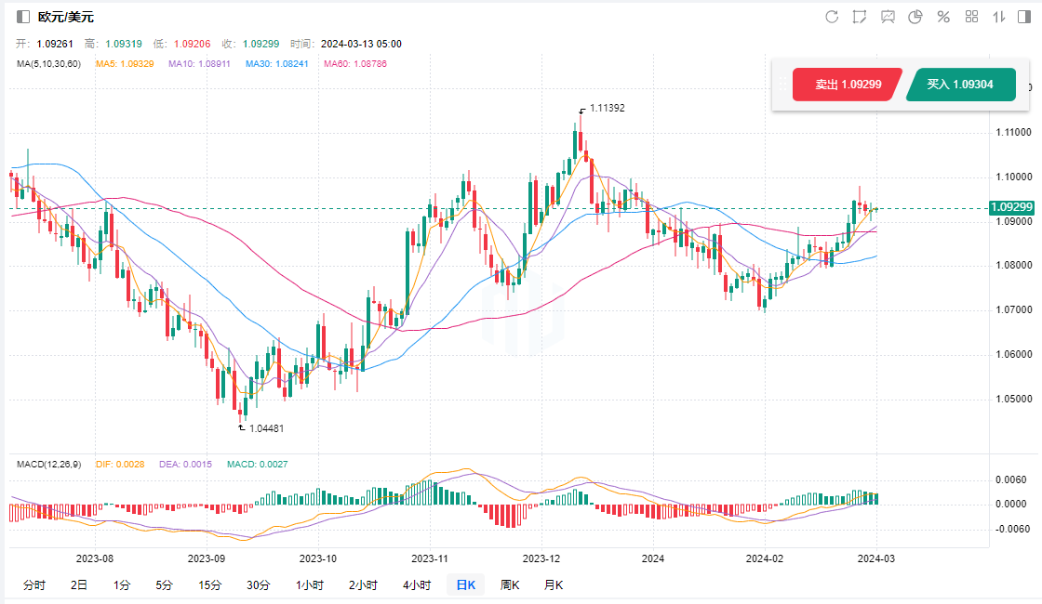Switch to 周K weekly chart

[x=510, y=585]
